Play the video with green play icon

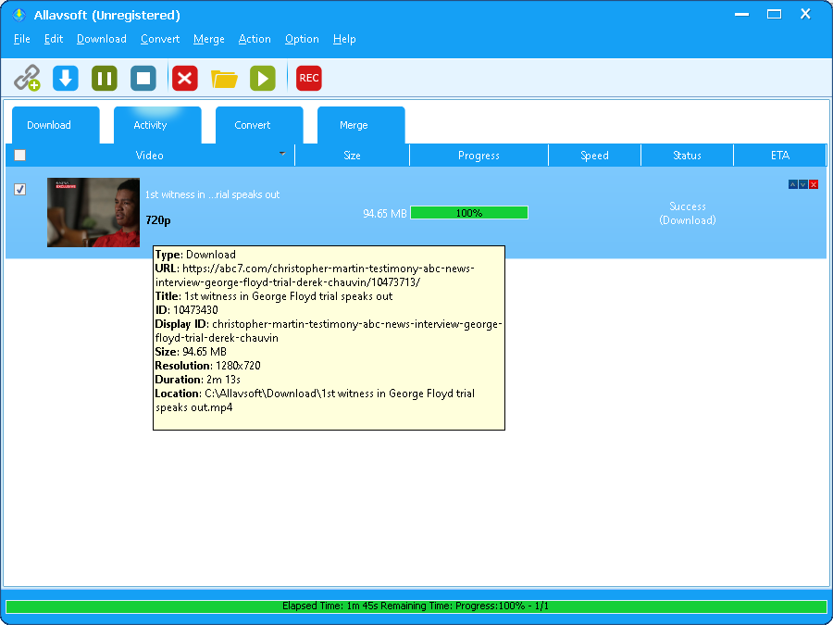click(x=263, y=78)
